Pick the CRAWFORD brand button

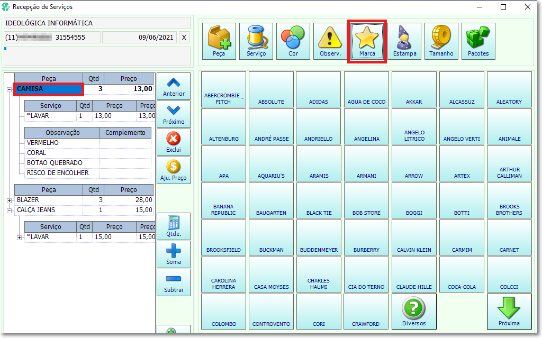click(366, 312)
